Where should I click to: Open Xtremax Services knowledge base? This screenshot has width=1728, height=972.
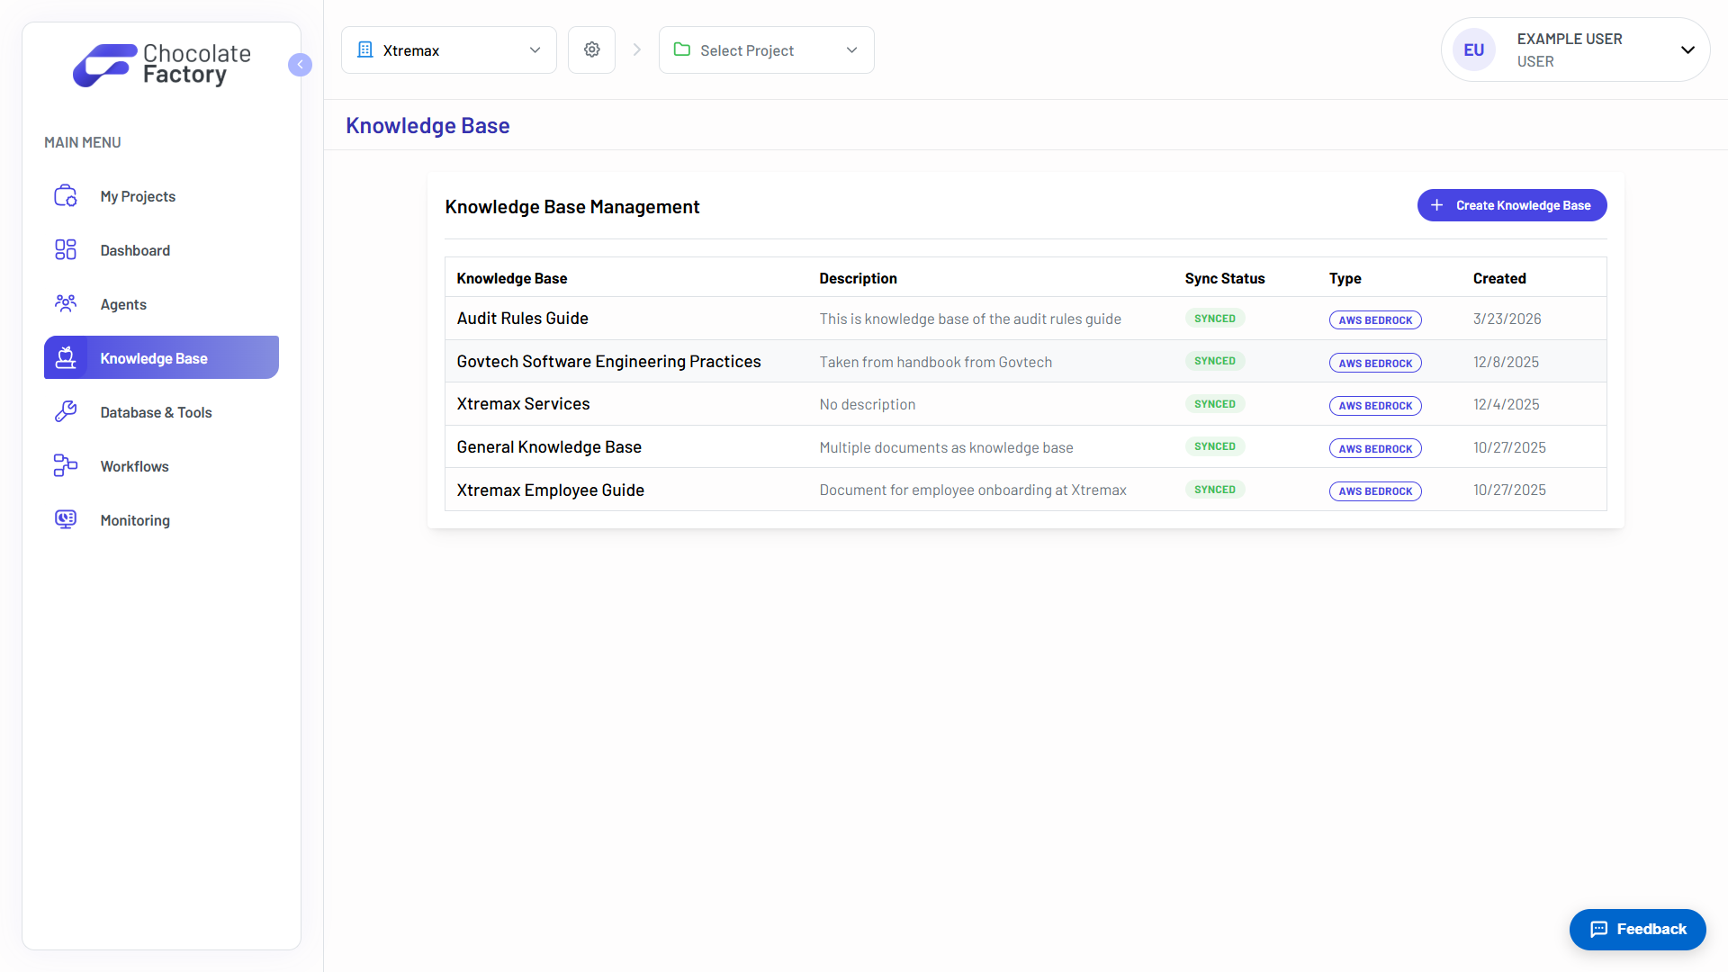pyautogui.click(x=523, y=404)
